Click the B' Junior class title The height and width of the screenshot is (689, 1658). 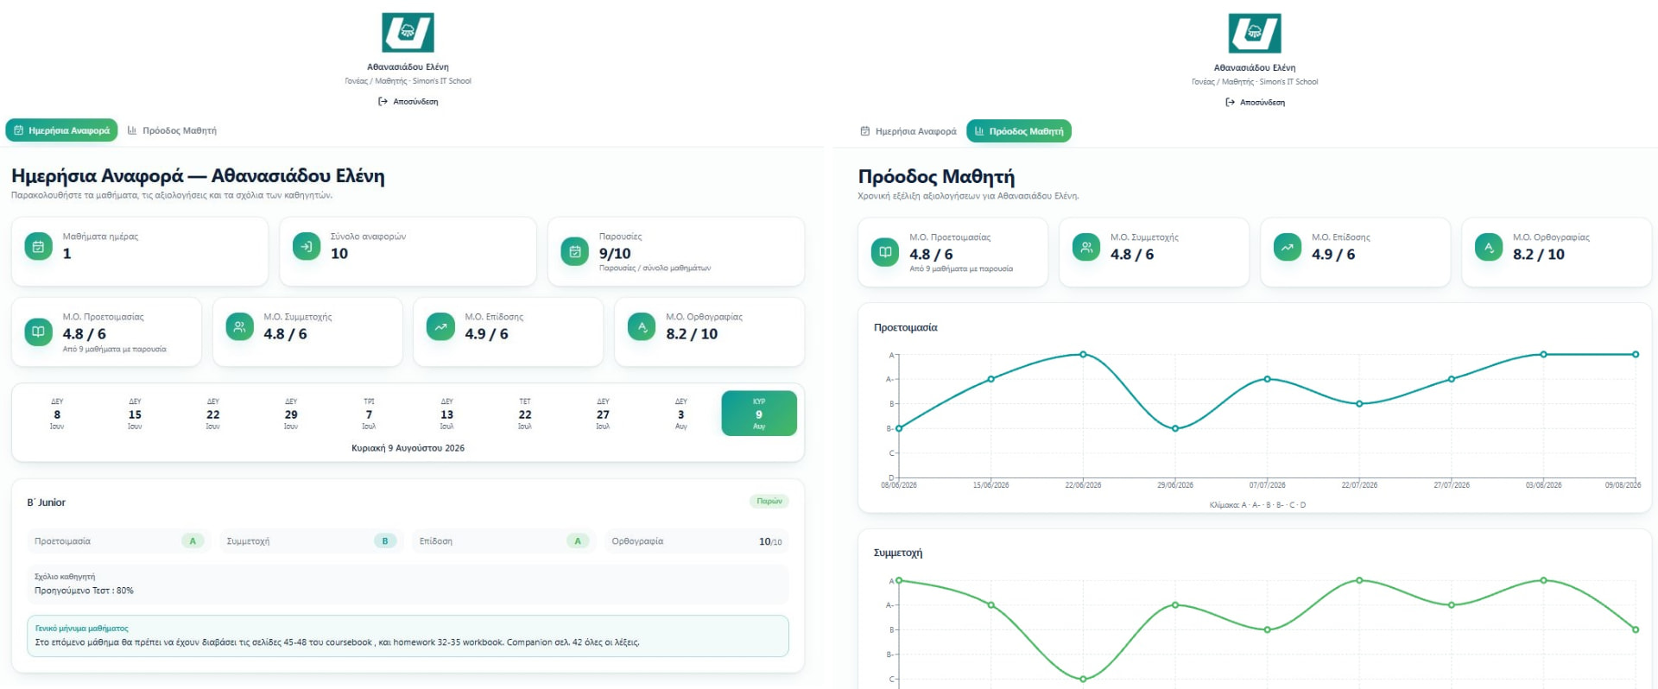(47, 503)
